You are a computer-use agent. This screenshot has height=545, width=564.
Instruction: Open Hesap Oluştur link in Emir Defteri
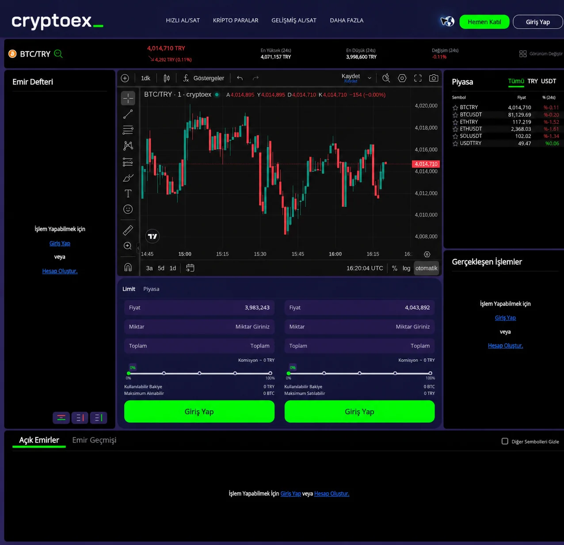(60, 271)
